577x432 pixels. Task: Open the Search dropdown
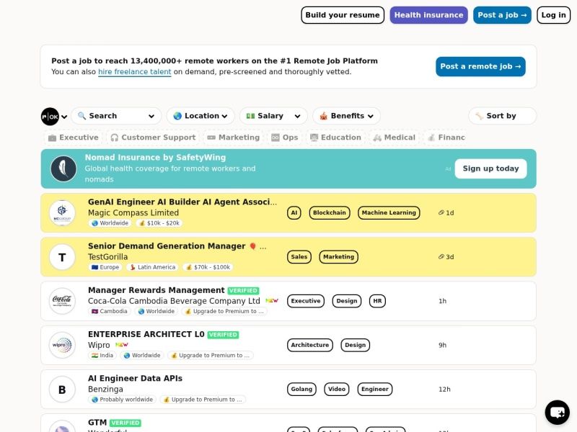[x=116, y=116]
